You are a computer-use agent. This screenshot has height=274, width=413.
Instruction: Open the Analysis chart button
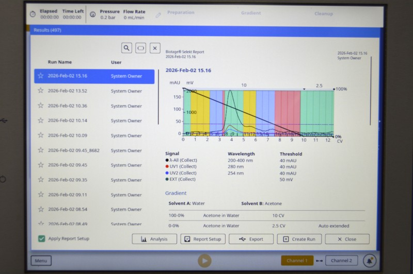tap(154, 239)
